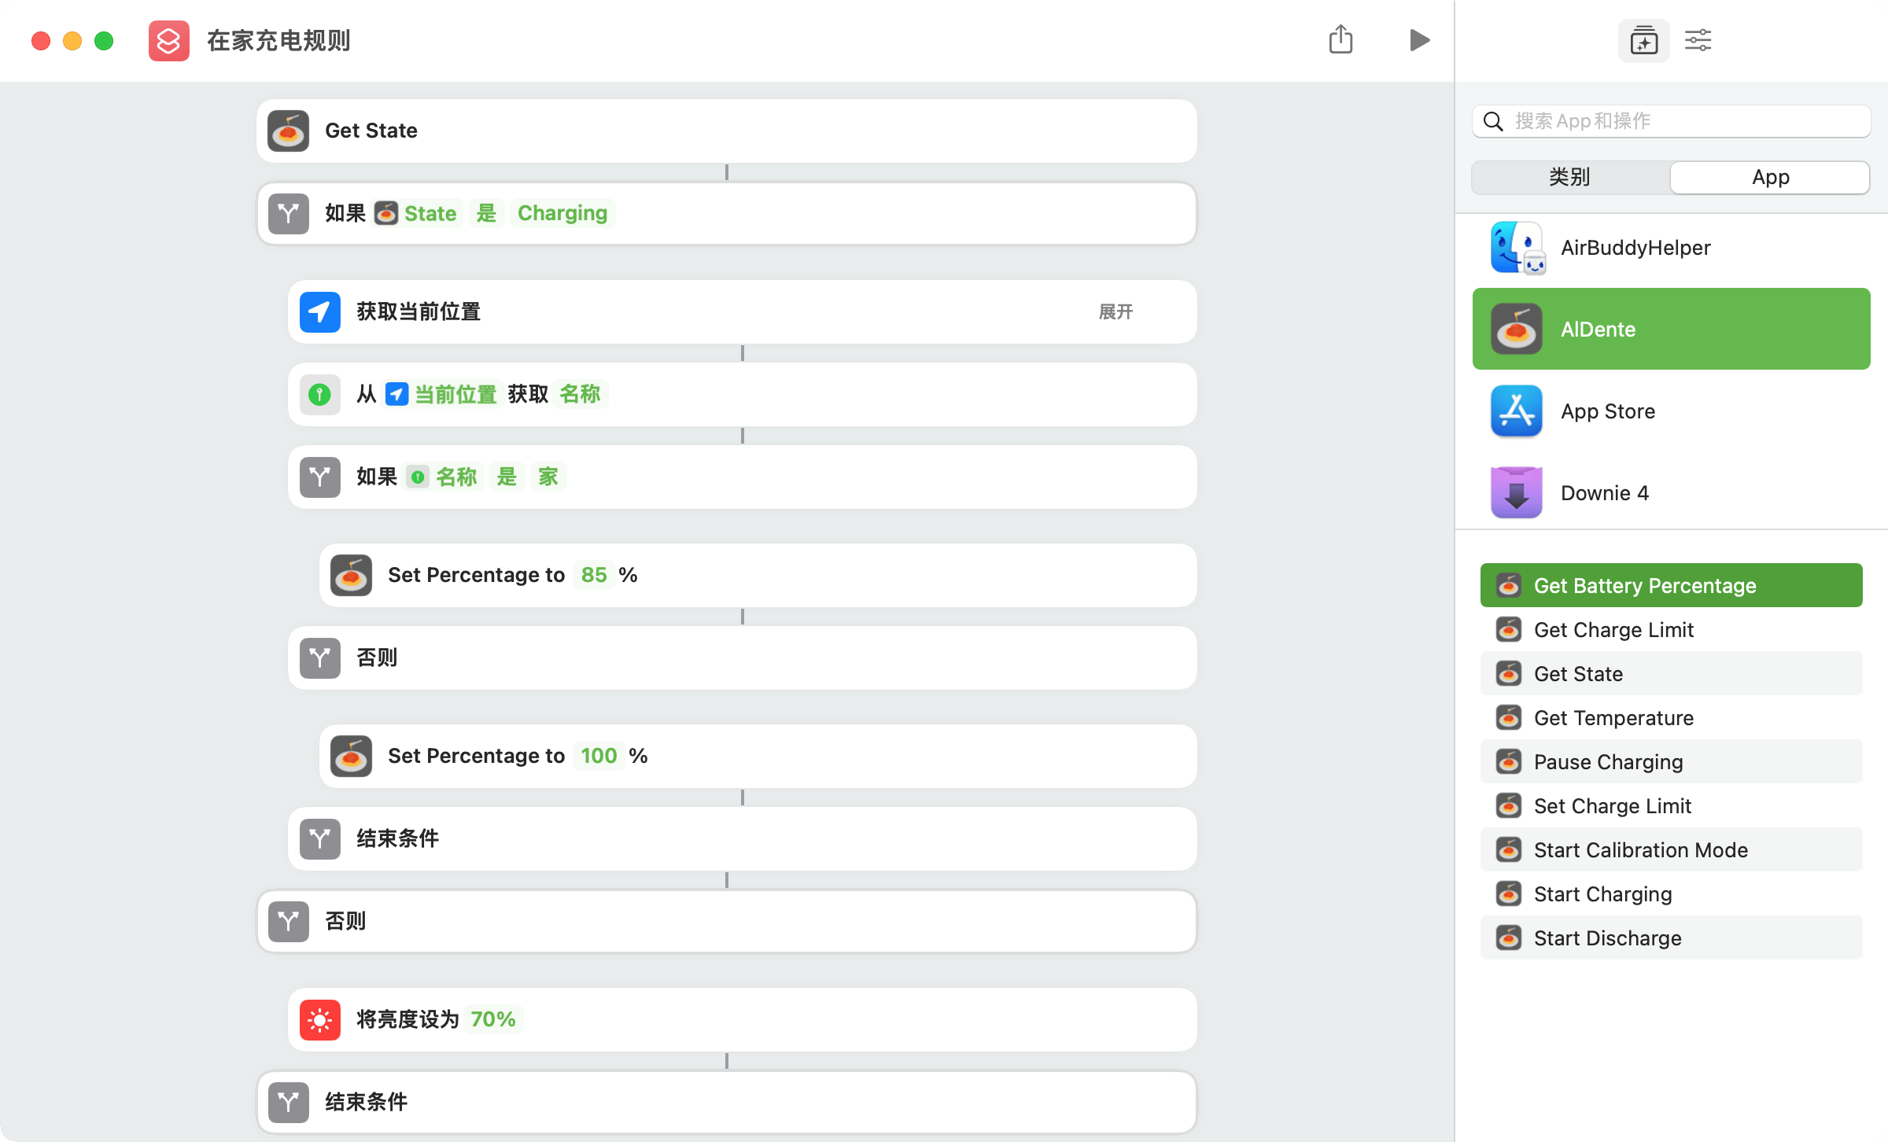
Task: Adjust the 70% brightness value
Action: [x=492, y=1020]
